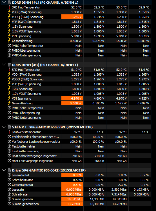
Task: Select the DIMM #3 VDD (SWA) Spannung row
Action: [79, 74]
